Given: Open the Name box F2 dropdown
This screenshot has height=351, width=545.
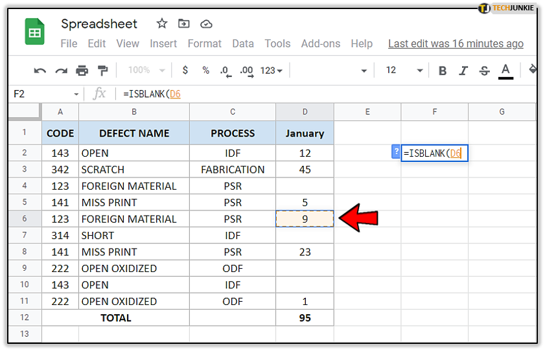Looking at the screenshot, I should click(x=76, y=94).
